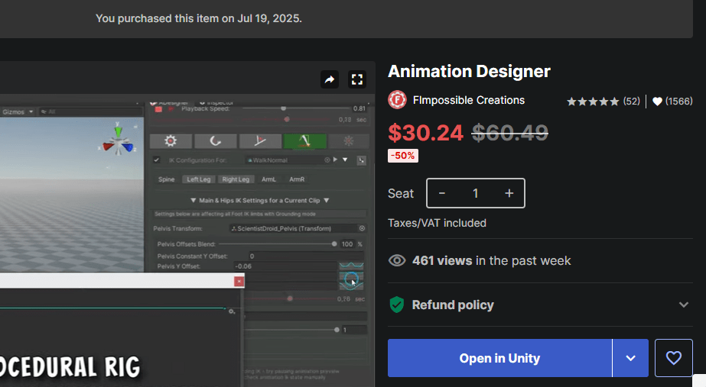The width and height of the screenshot is (706, 387).
Task: Increase the seat count with the plus button
Action: [509, 193]
